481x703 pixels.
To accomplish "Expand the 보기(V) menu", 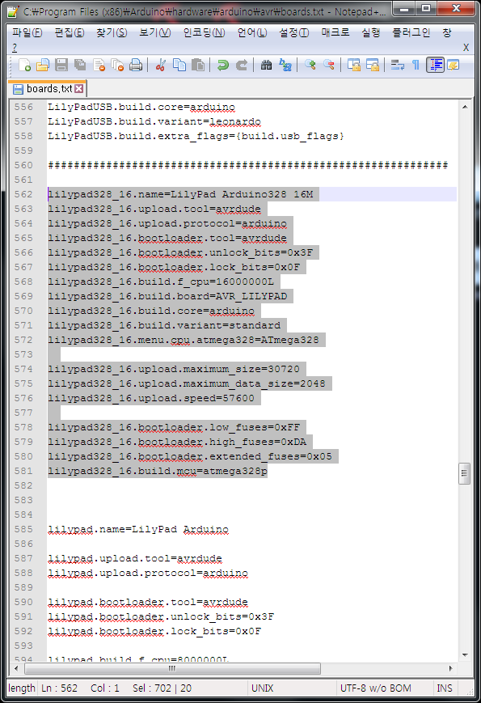I will [155, 32].
